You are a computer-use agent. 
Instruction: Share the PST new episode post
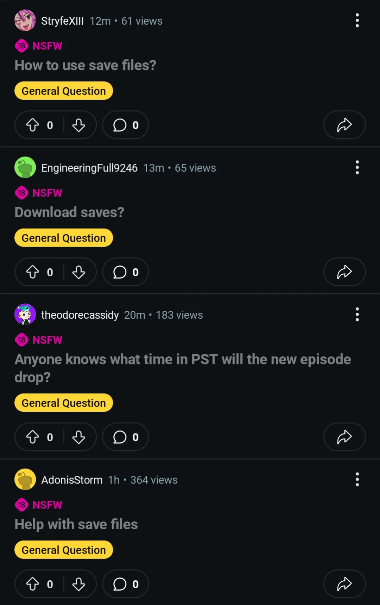point(344,437)
